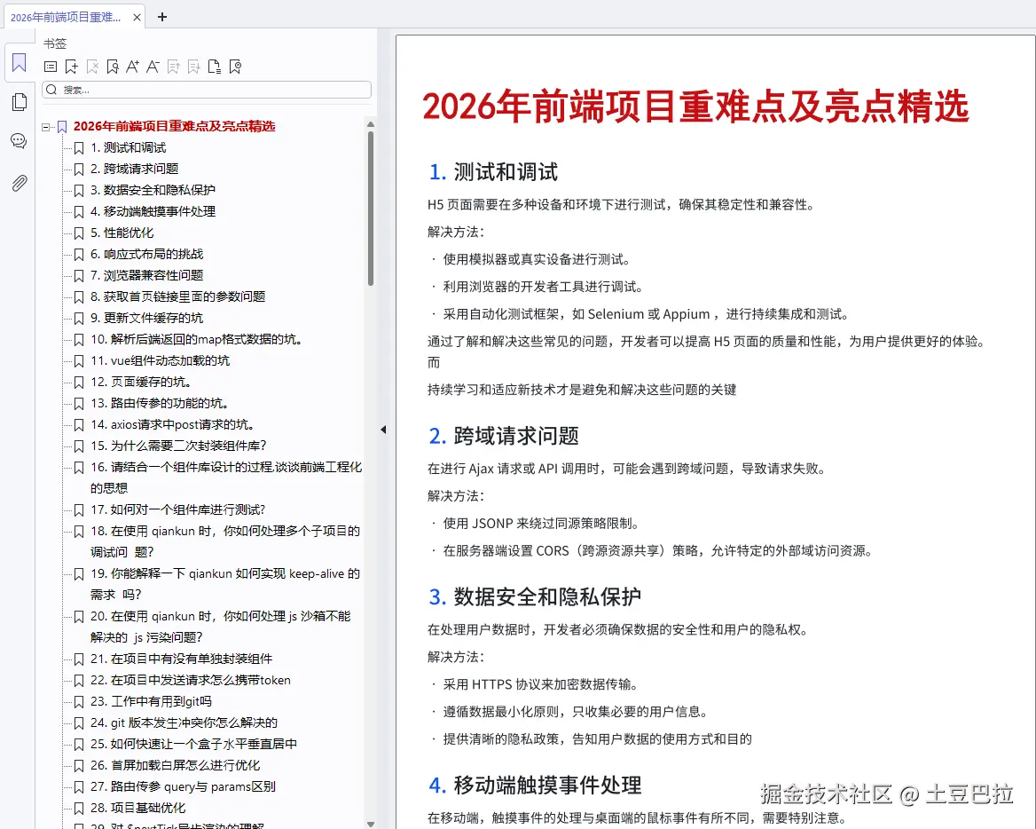1036x829 pixels.
Task: Click the delete bookmark icon
Action: pos(92,66)
